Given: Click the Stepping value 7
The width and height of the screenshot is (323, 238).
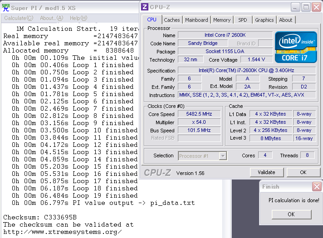Looking at the screenshot, I should [304, 78].
